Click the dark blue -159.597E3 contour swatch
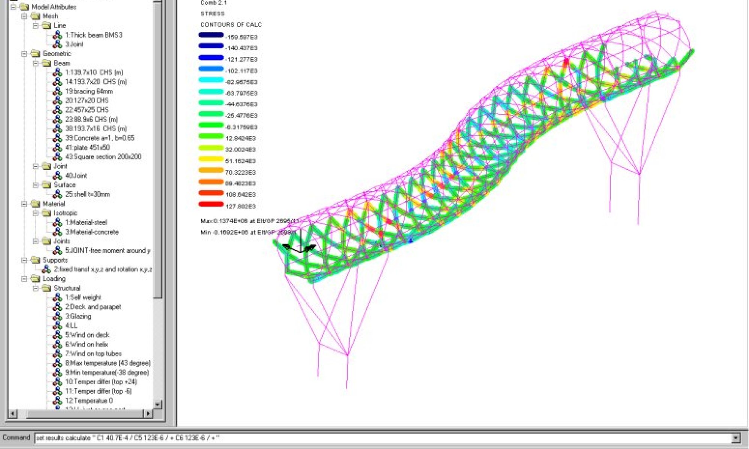749x449 pixels. tap(211, 35)
